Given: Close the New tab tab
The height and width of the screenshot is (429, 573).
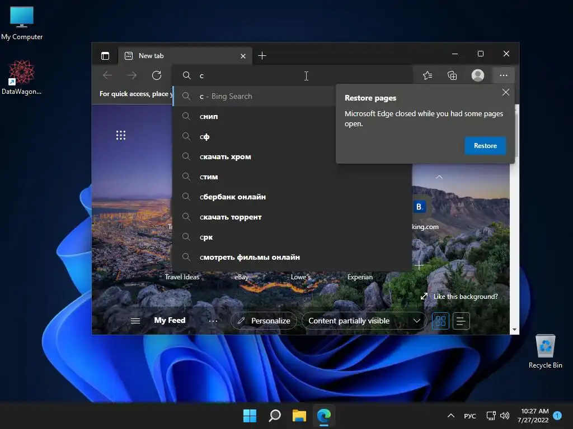Looking at the screenshot, I should [243, 56].
